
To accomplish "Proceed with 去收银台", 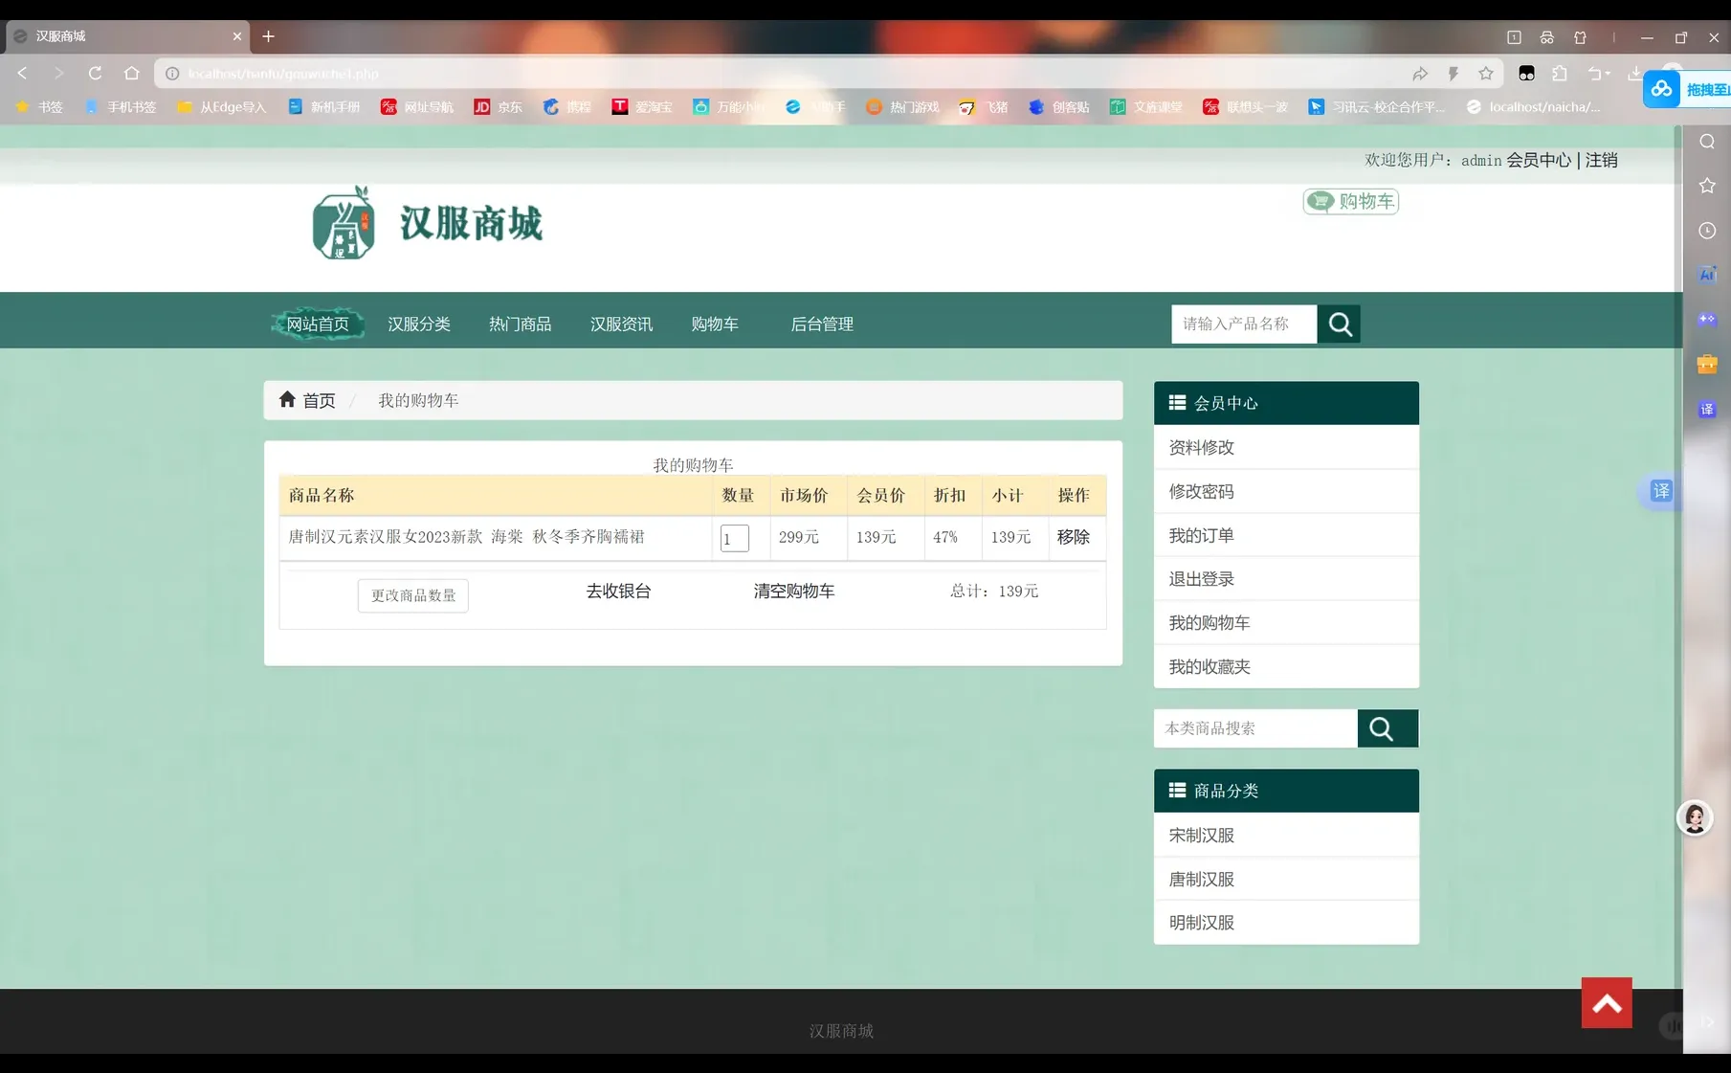I will (x=618, y=592).
